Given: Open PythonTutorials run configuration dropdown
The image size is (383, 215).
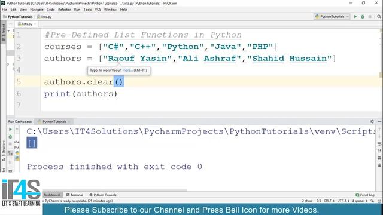Looking at the screenshot, I should tap(332, 16).
